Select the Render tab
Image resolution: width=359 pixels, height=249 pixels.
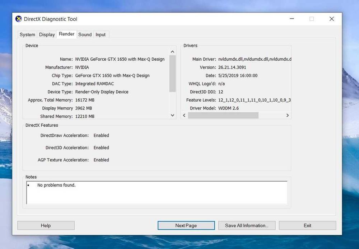pos(66,34)
